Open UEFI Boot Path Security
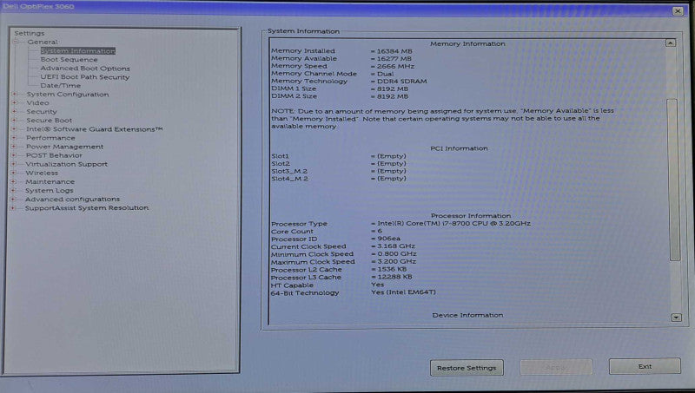Screen dimensions: 695x393 point(85,77)
